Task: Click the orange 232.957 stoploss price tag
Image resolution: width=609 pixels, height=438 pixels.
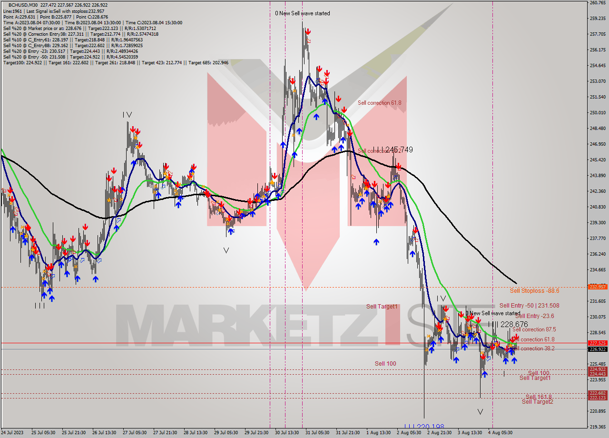Action: [x=598, y=287]
